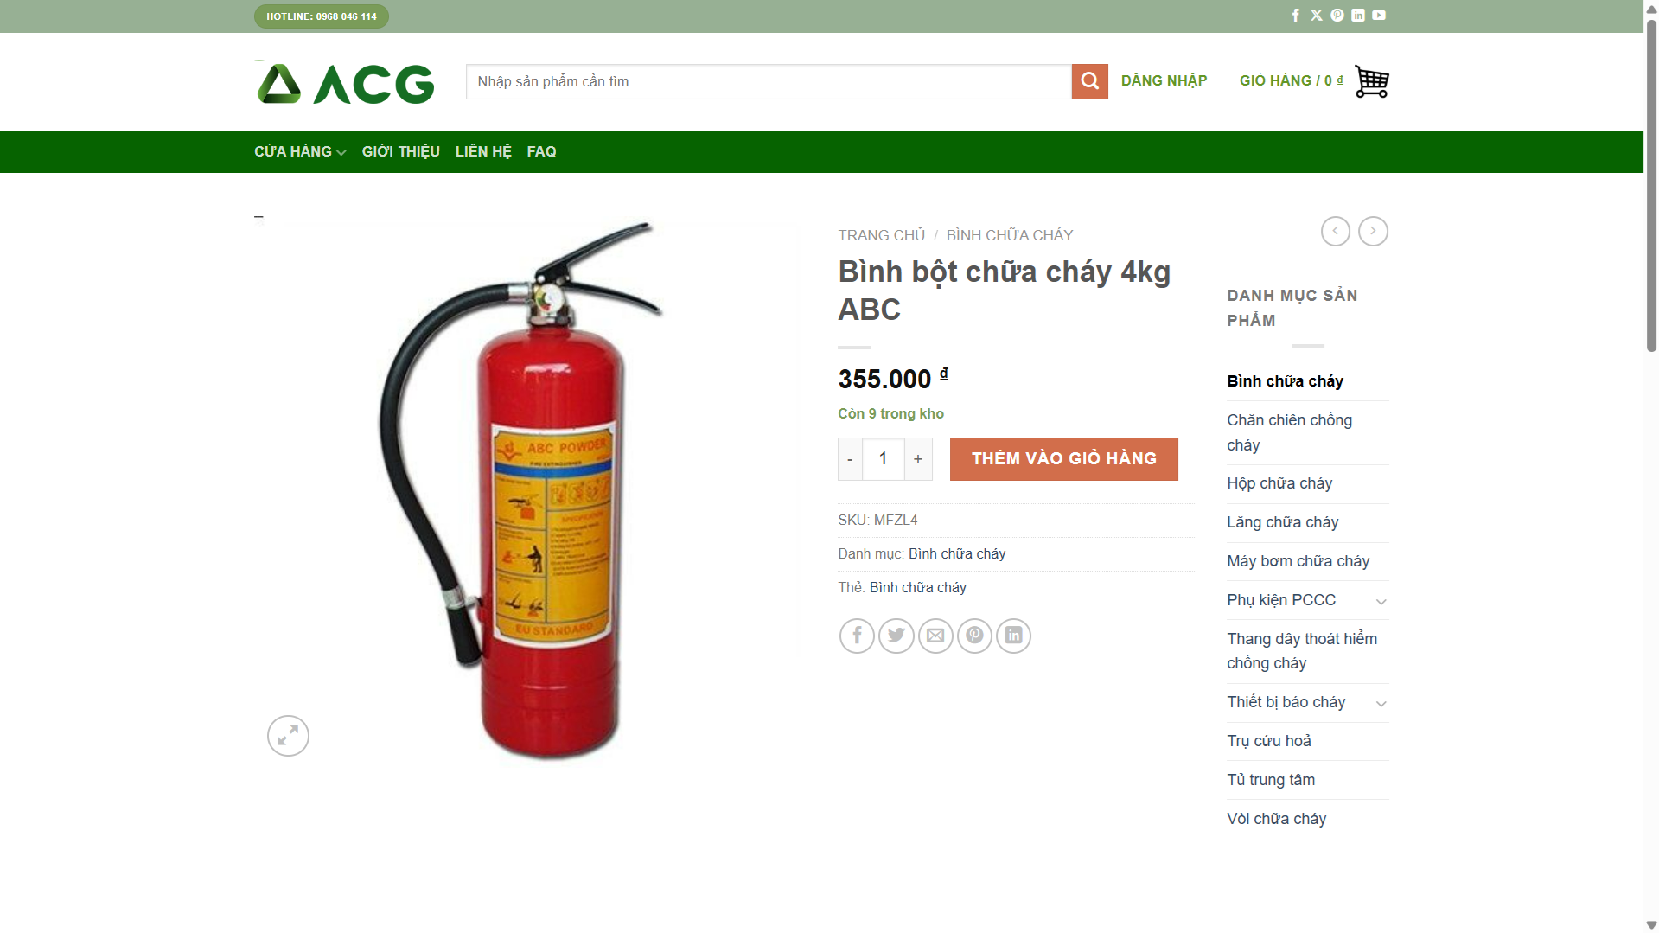Share product on LinkedIn
This screenshot has height=933, width=1659.
1013,636
